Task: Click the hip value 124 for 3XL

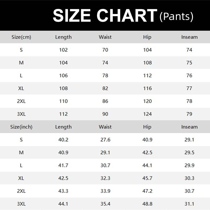Action: (x=147, y=114)
